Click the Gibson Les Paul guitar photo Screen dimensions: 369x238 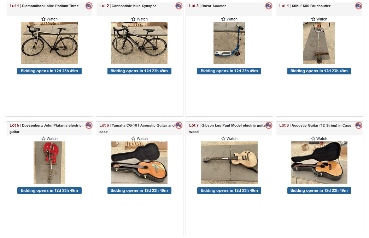click(x=229, y=163)
